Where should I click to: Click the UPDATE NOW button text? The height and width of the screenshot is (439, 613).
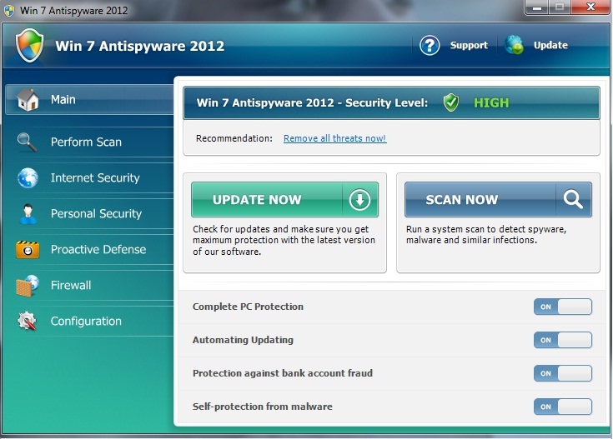(257, 200)
